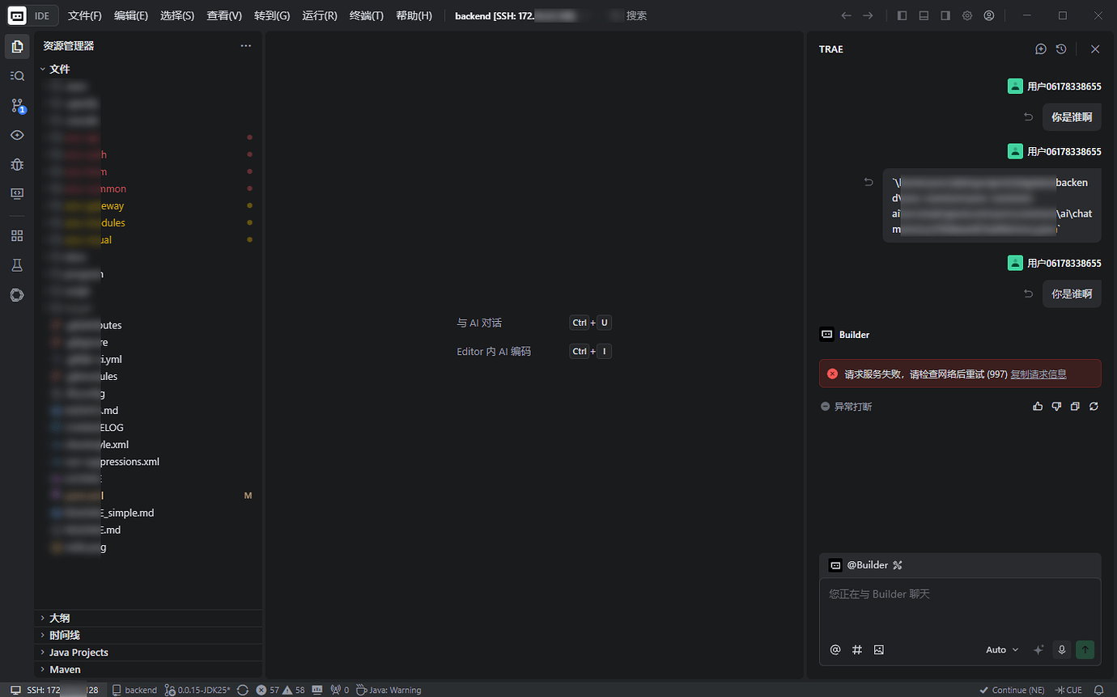Expand the 大纲 section
The width and height of the screenshot is (1117, 697).
pyautogui.click(x=148, y=618)
